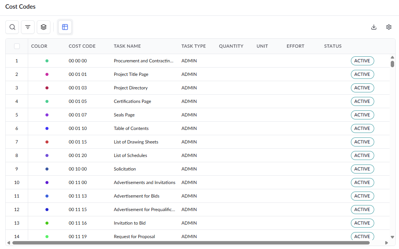Viewport: 399px width, 249px height.
Task: Click the crimson color dot for Project Directory
Action: 47,88
